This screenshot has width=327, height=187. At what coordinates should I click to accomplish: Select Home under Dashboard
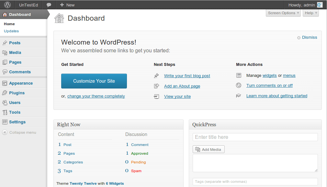[x=9, y=24]
